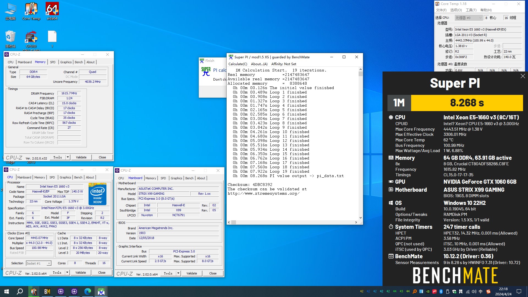Open the CPUID CPU-Z MSI desktop shortcut

point(31,41)
